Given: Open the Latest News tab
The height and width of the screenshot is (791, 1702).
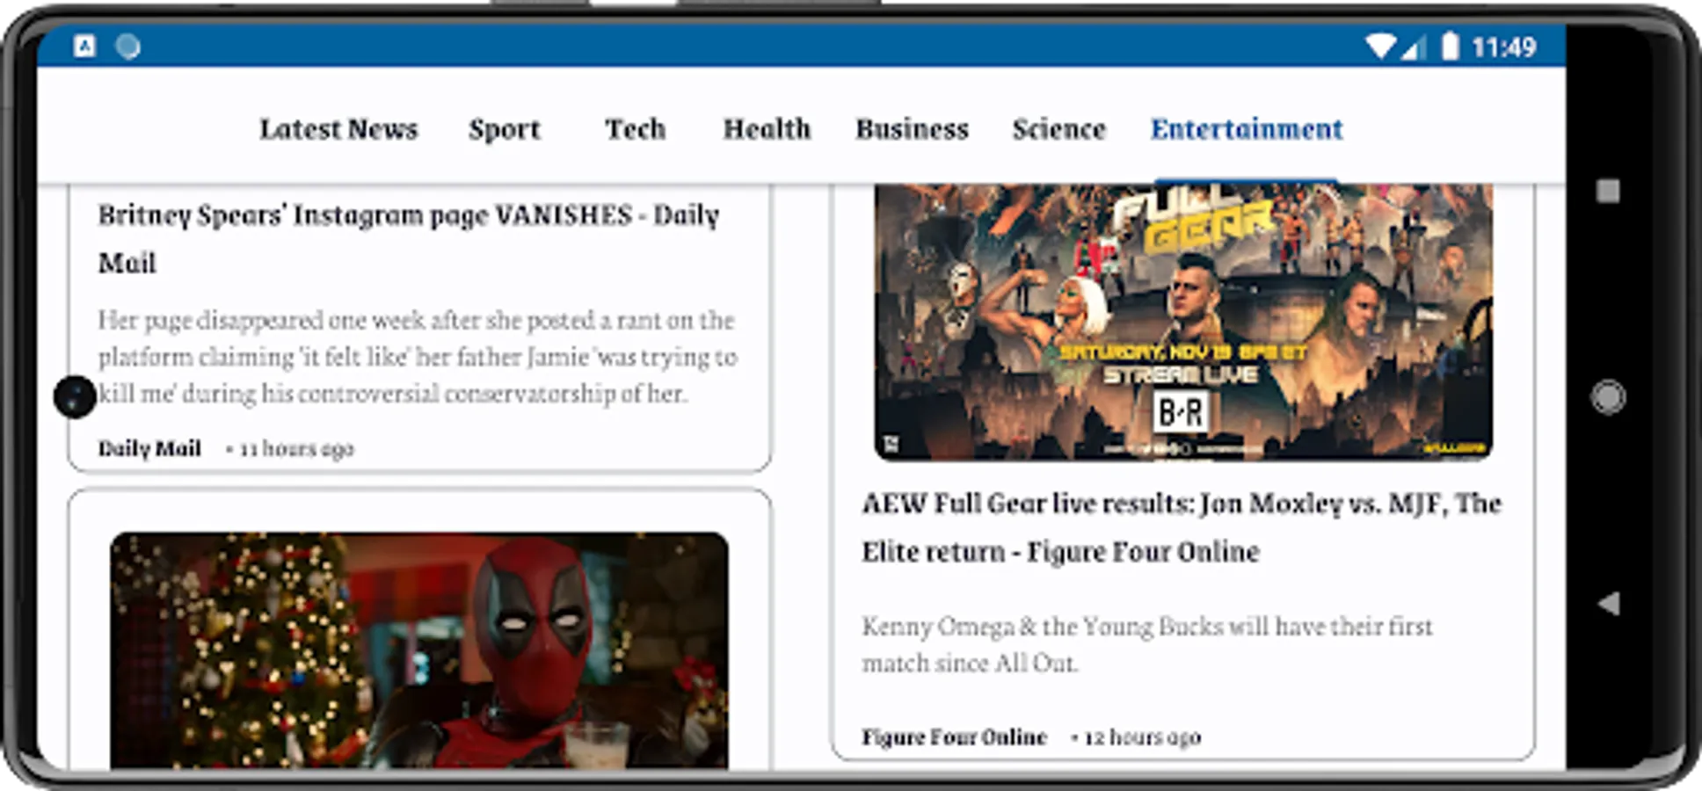Looking at the screenshot, I should (x=338, y=129).
